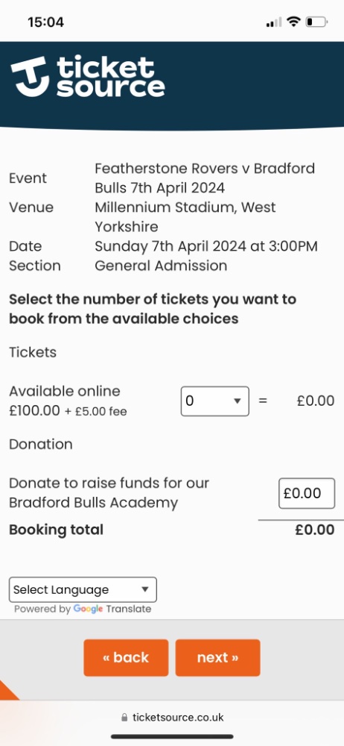The height and width of the screenshot is (746, 344).
Task: Click the donation amount input field
Action: (x=307, y=493)
